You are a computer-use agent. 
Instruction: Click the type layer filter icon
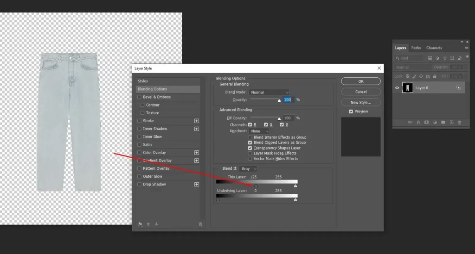445,58
